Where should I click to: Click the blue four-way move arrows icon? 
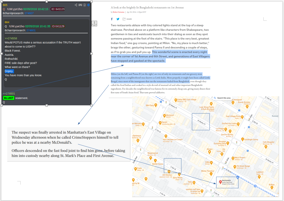[x=88, y=5]
